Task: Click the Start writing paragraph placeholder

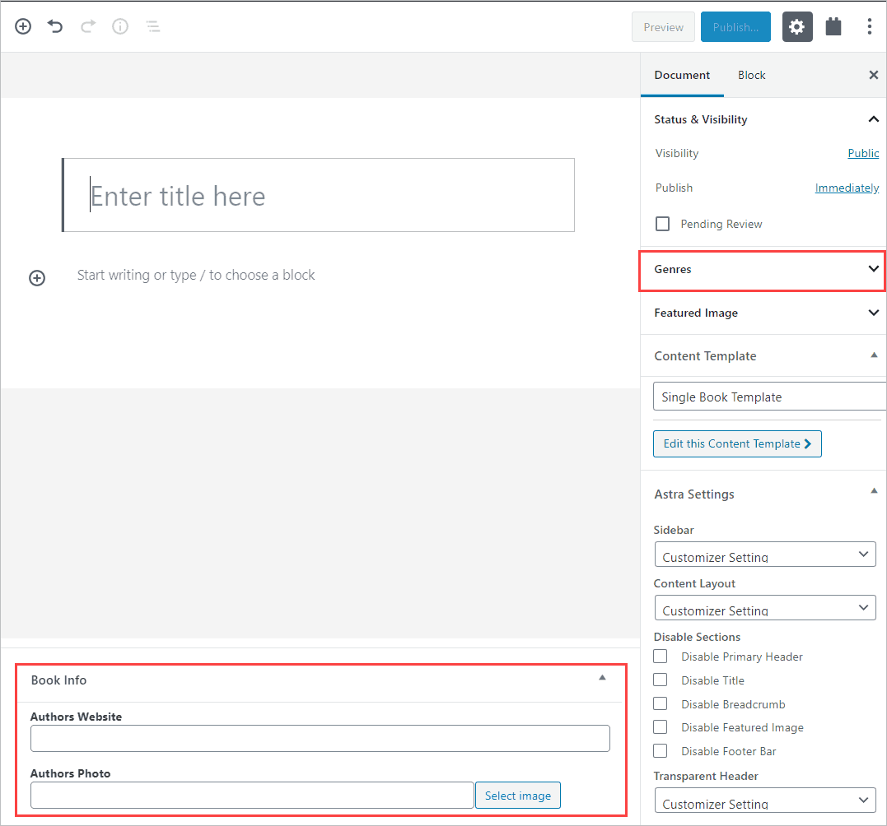Action: tap(196, 276)
